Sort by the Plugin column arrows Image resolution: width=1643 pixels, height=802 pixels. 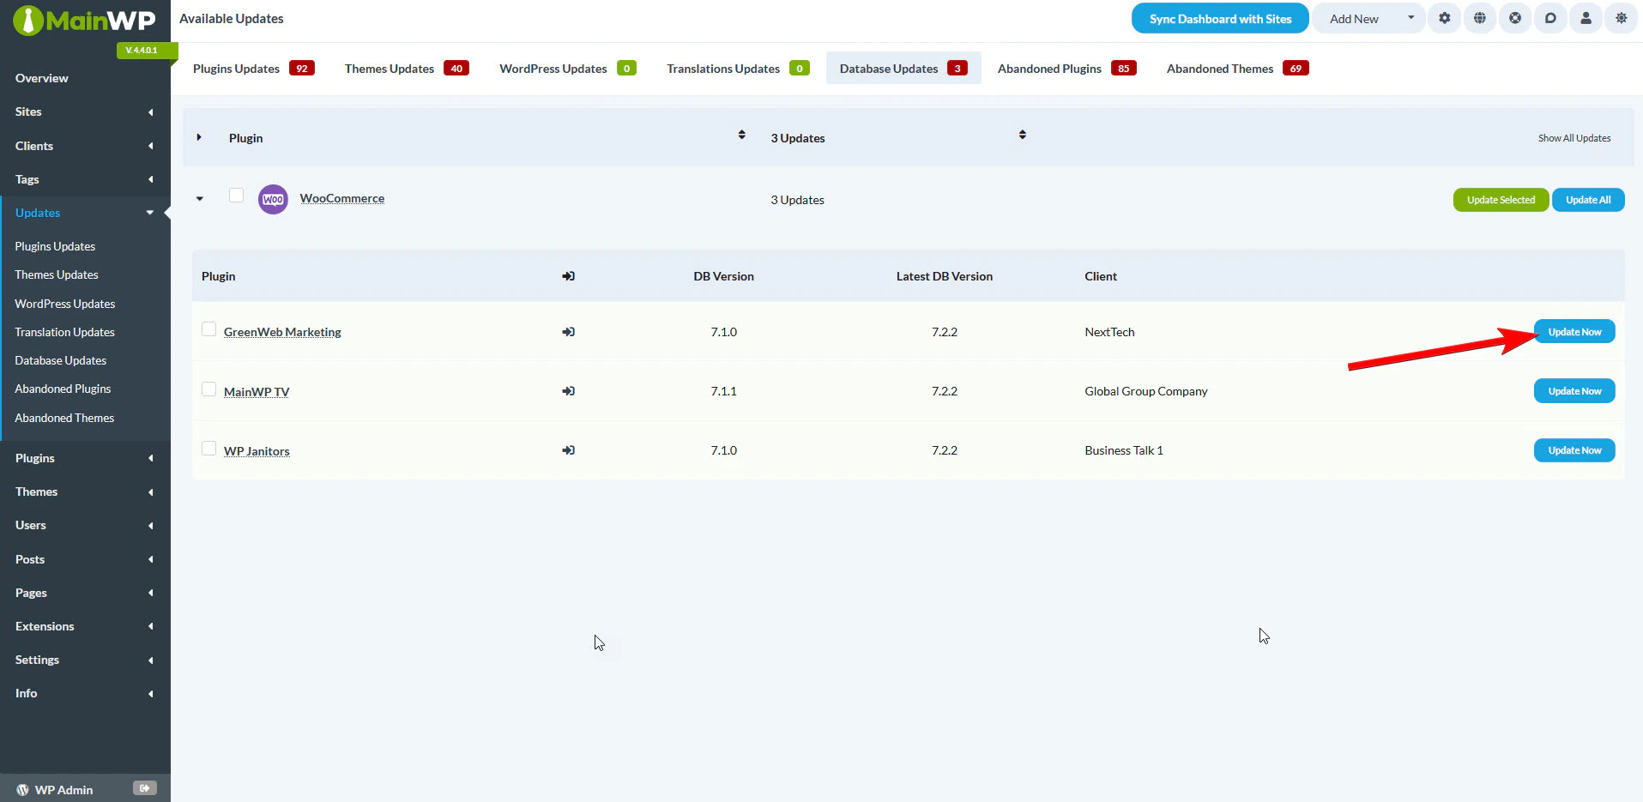(x=741, y=135)
